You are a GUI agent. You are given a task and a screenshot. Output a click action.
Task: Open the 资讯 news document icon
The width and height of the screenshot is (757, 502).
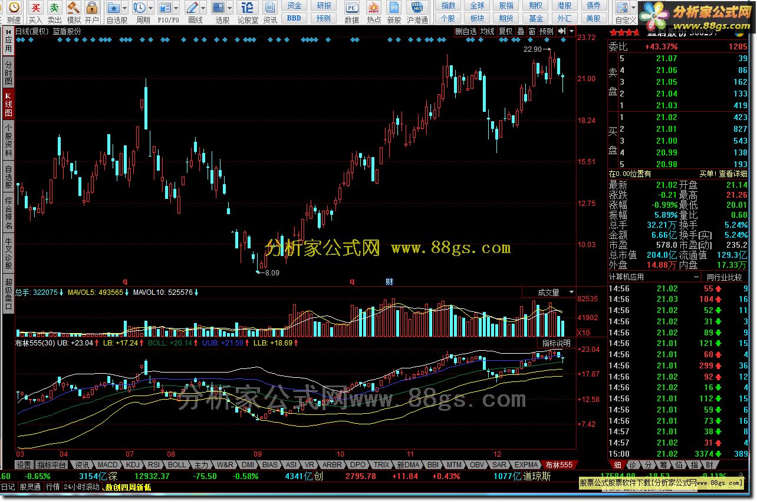(x=270, y=8)
